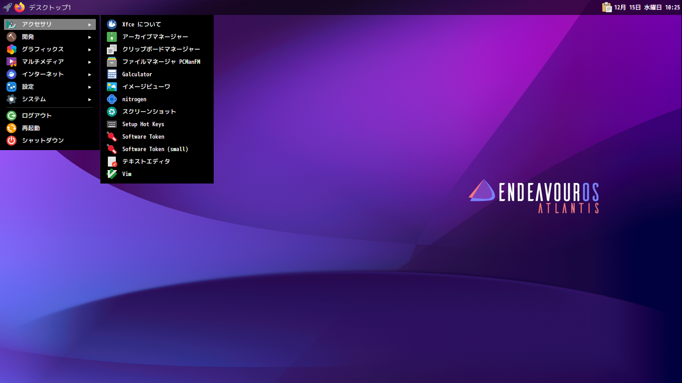Expand submenu arrow next to 設定

[90, 87]
